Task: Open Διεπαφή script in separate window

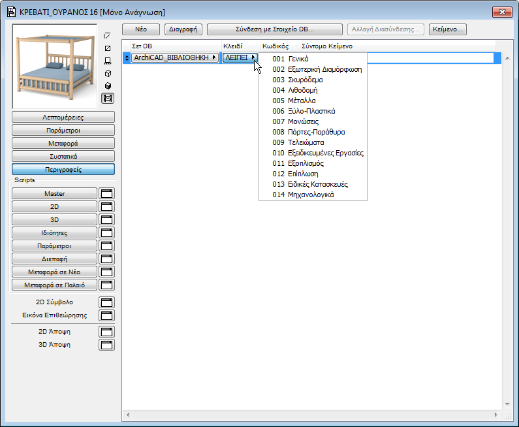Action: coord(106,259)
